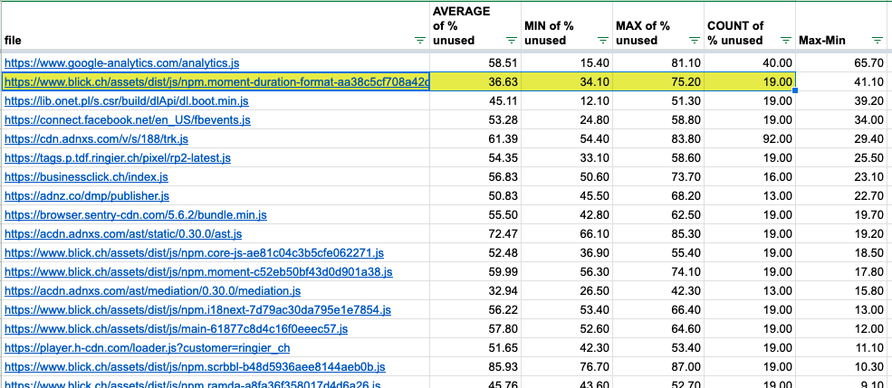Select max cell 64.60
The height and width of the screenshot is (388, 892).
[658, 329]
